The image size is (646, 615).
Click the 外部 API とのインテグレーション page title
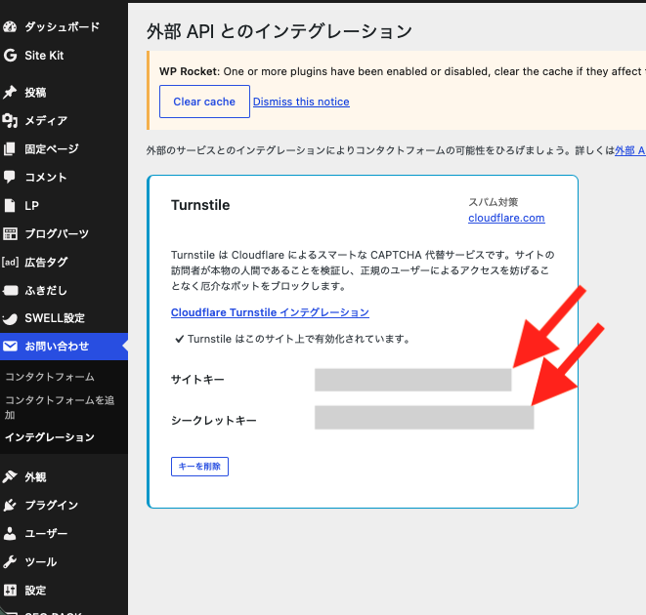point(280,31)
